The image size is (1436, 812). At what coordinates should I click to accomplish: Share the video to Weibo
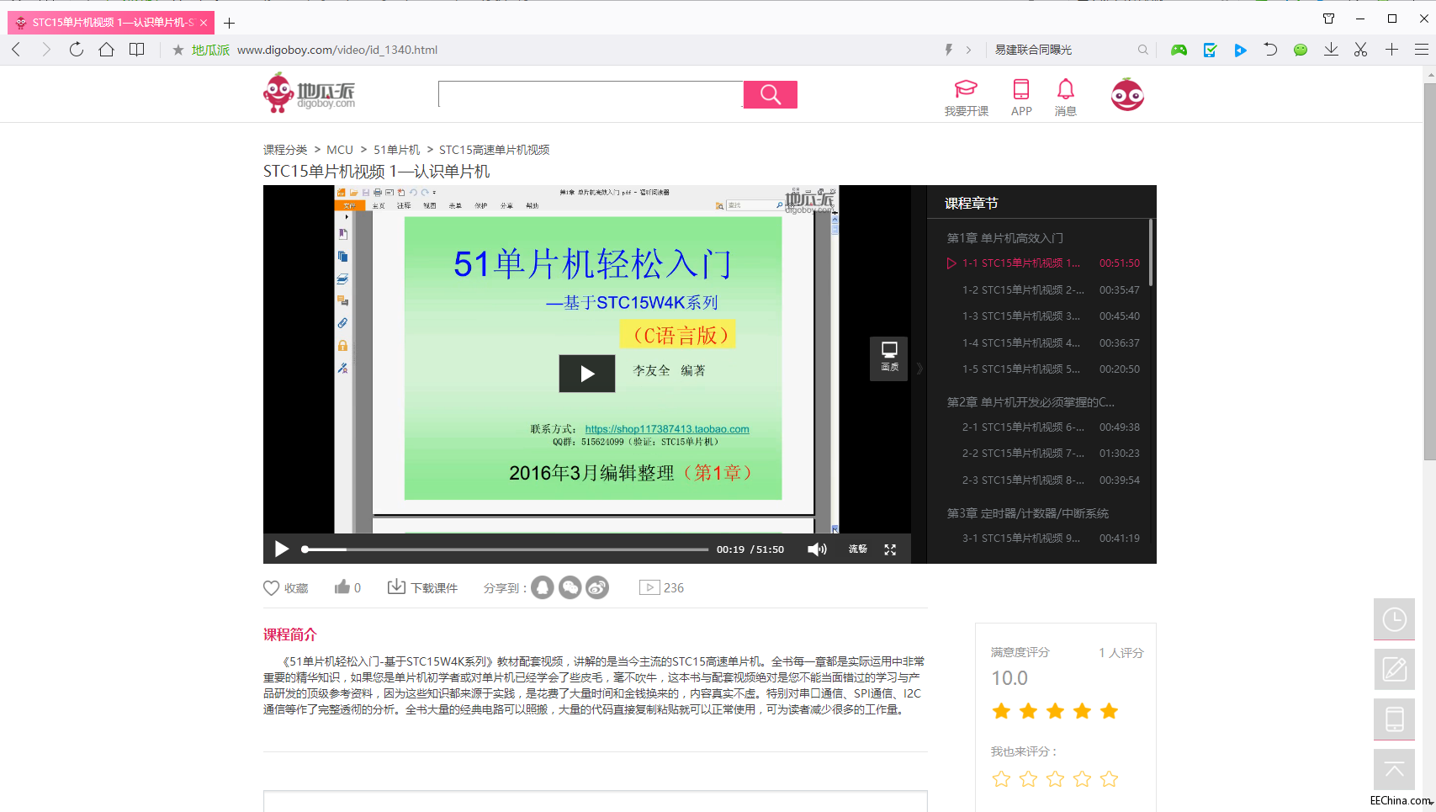[597, 587]
